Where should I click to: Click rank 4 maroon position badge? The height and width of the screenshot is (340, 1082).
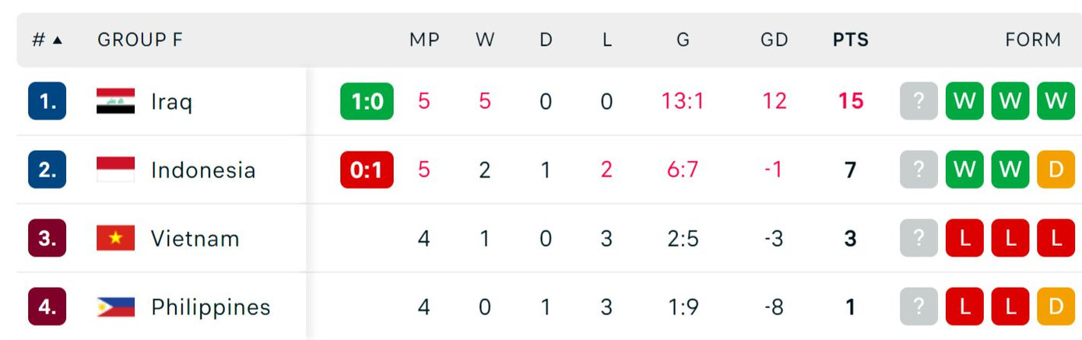47,307
